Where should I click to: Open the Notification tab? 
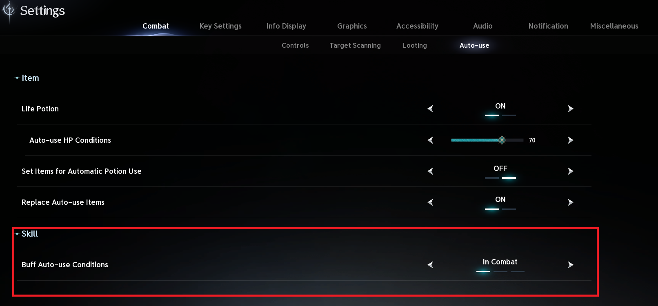[x=548, y=26]
